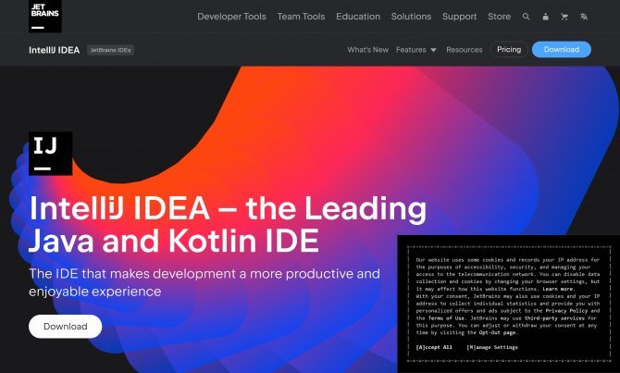Open the Opt-Out page link
This screenshot has height=373, width=620.
pyautogui.click(x=498, y=332)
